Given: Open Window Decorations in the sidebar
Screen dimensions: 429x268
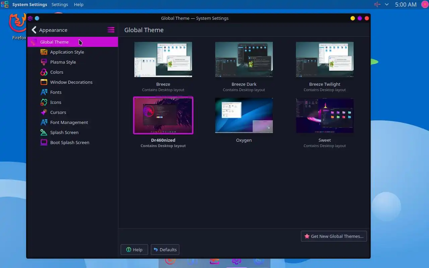Looking at the screenshot, I should (73, 82).
